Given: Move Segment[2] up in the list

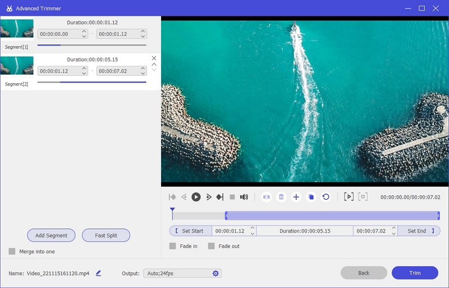Looking at the screenshot, I should (154, 65).
